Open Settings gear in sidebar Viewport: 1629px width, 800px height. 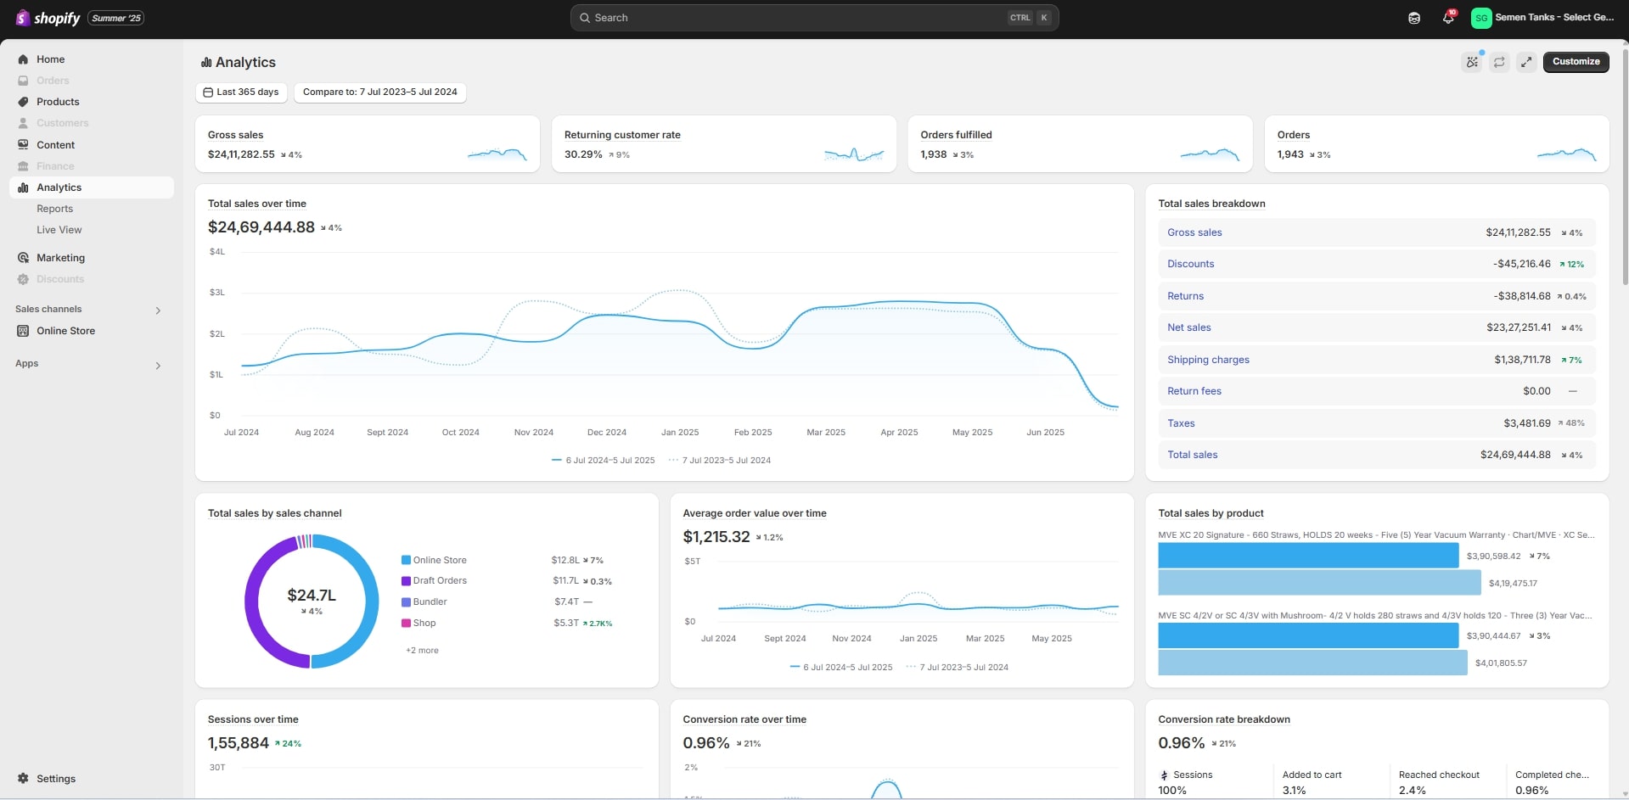(x=23, y=779)
